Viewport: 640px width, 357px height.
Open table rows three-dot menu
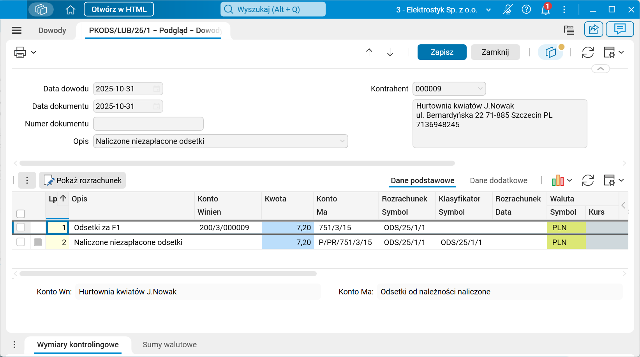27,180
